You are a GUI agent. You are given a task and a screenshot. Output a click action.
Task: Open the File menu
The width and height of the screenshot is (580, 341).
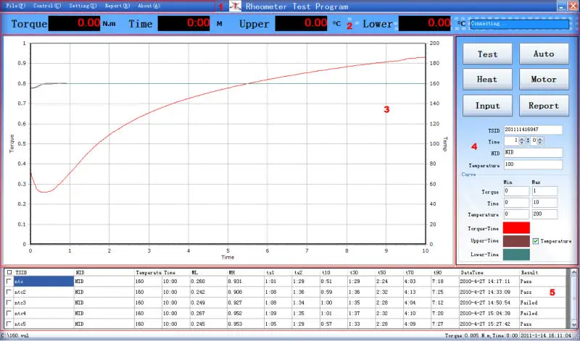(14, 6)
